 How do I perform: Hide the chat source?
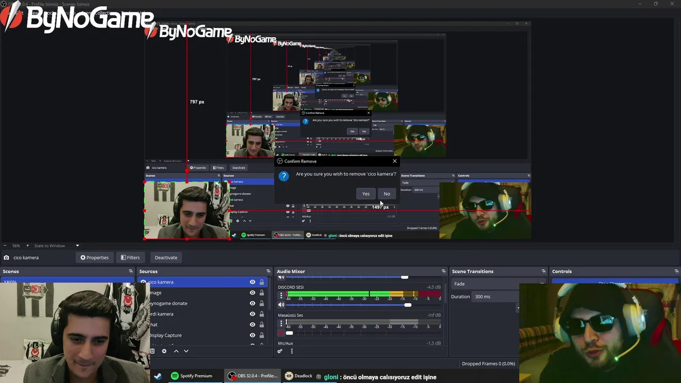point(252,324)
